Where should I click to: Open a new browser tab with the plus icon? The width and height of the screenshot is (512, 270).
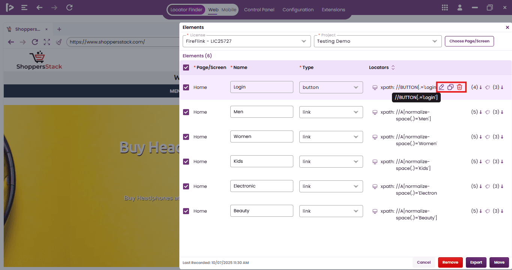tap(59, 29)
